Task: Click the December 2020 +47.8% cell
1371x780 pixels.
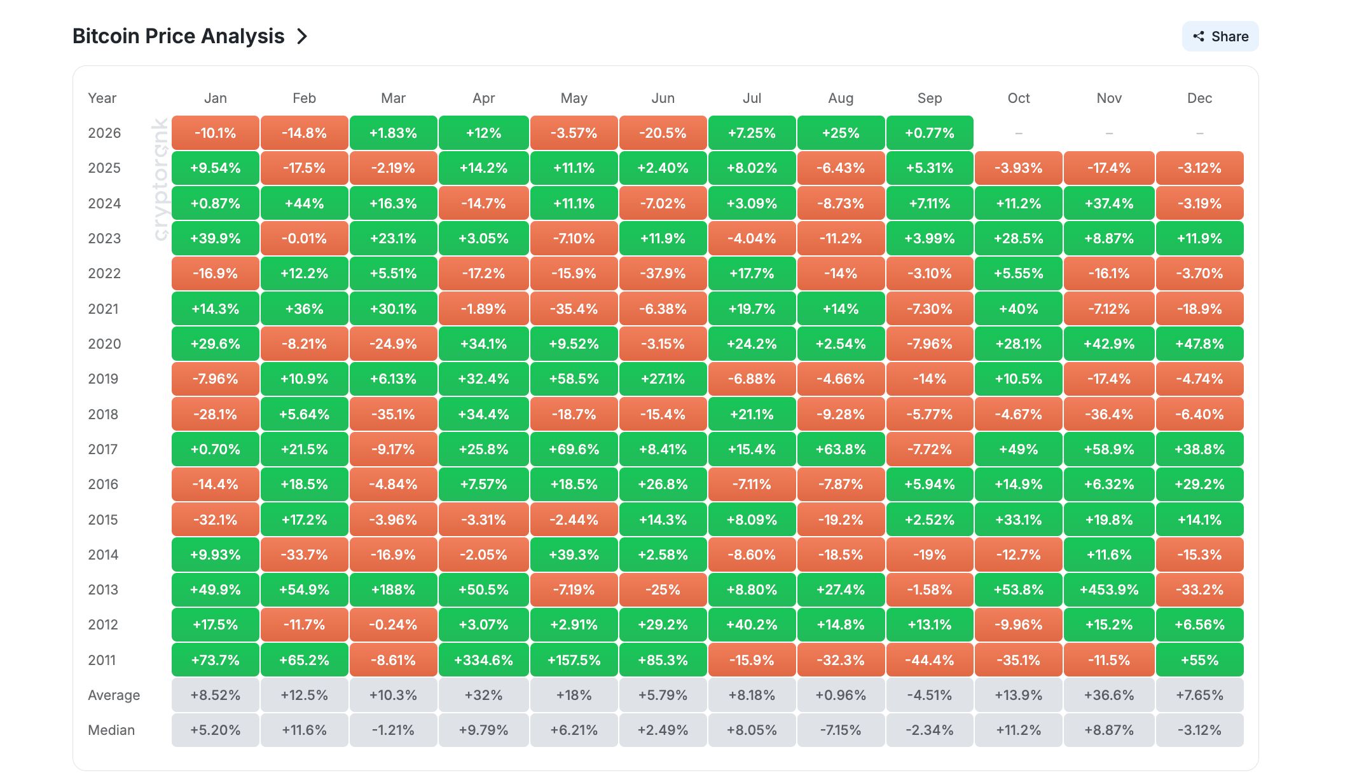Action: (1199, 344)
